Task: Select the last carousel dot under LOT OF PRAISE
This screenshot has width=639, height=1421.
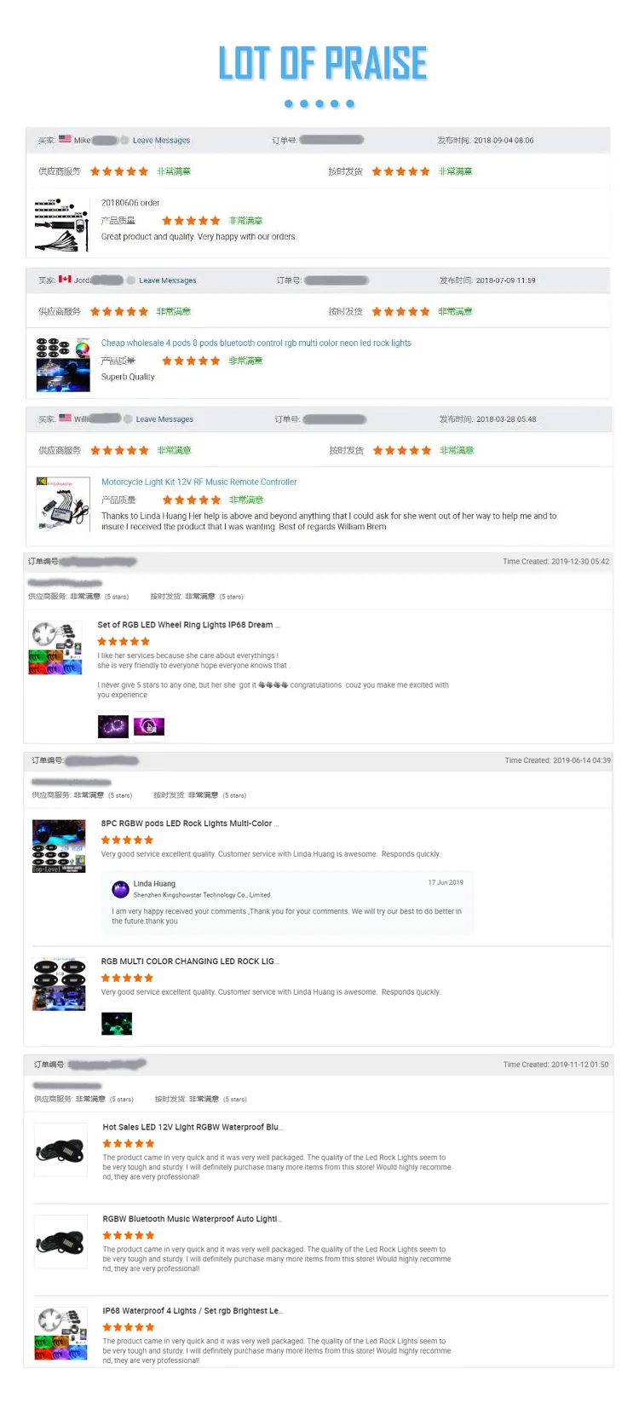Action: [x=350, y=104]
